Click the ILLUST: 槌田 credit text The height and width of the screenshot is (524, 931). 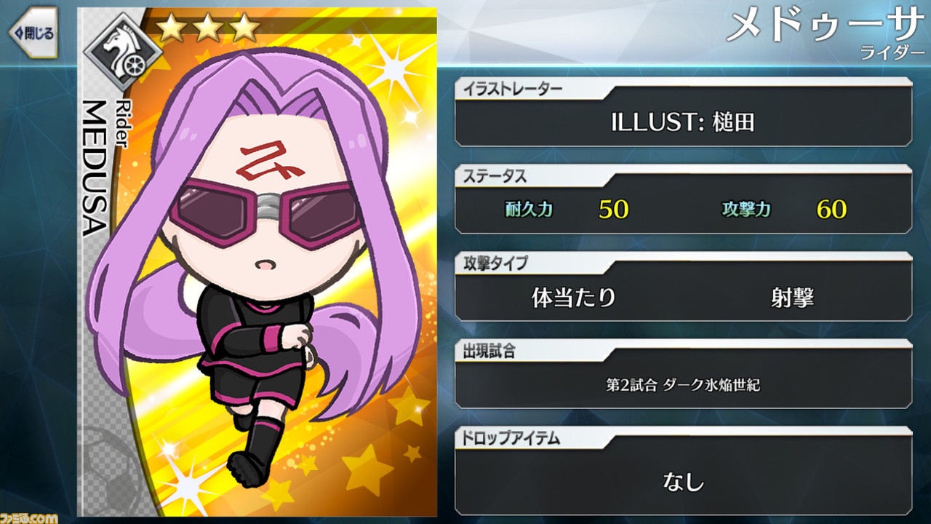(683, 122)
